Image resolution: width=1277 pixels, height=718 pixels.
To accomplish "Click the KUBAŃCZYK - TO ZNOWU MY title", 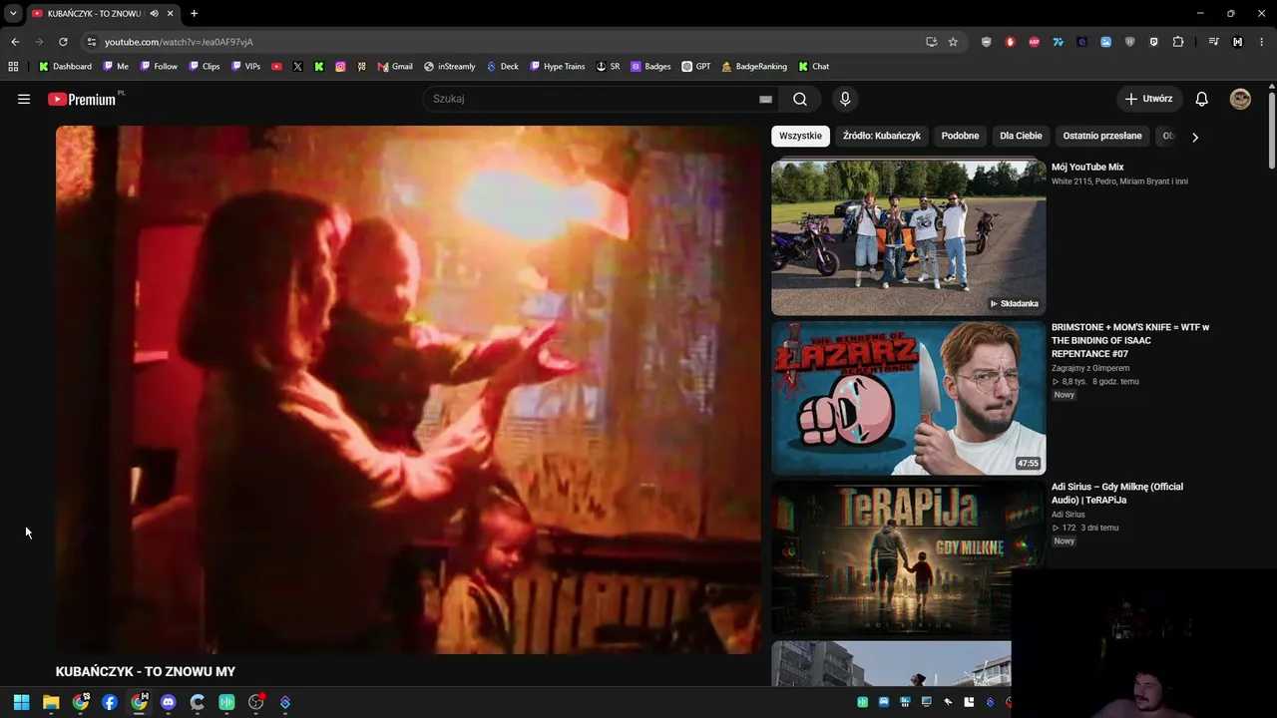I will point(146,672).
